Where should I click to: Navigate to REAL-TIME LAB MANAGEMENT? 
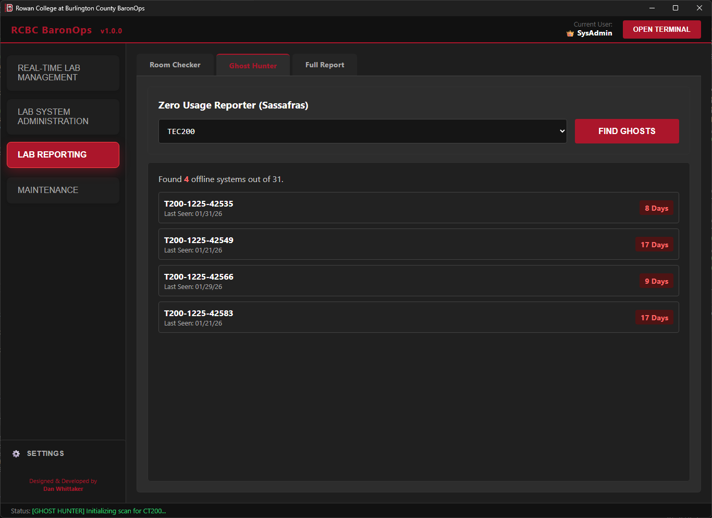pos(63,73)
